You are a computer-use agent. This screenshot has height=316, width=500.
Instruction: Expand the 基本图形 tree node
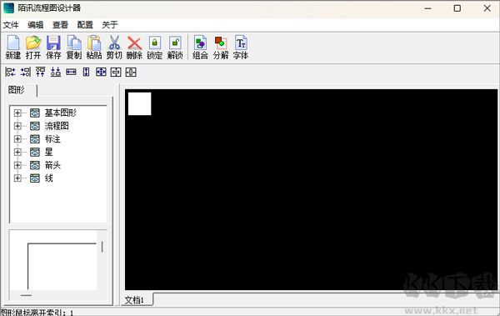click(x=17, y=113)
